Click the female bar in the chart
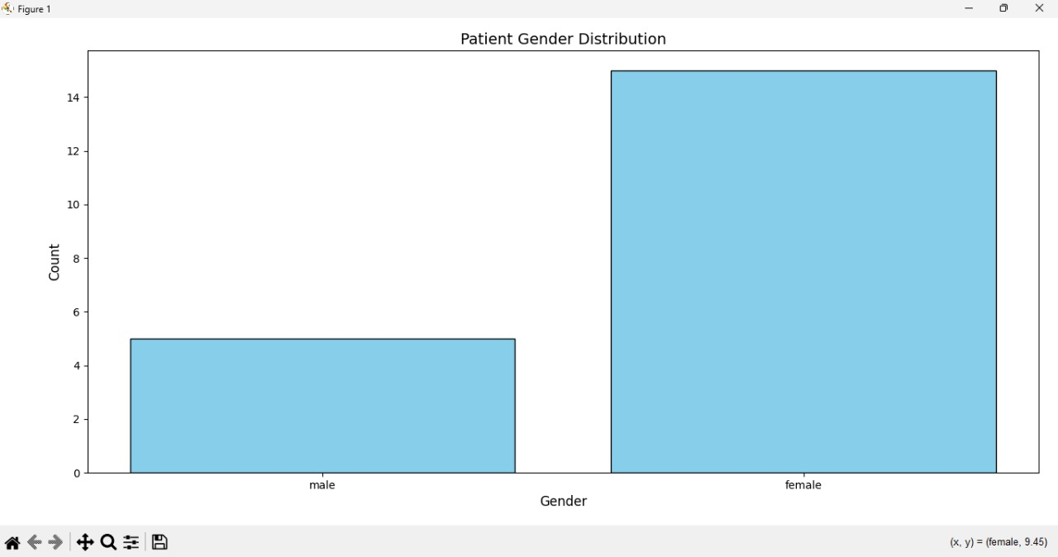Viewport: 1058px width, 557px height. [803, 272]
